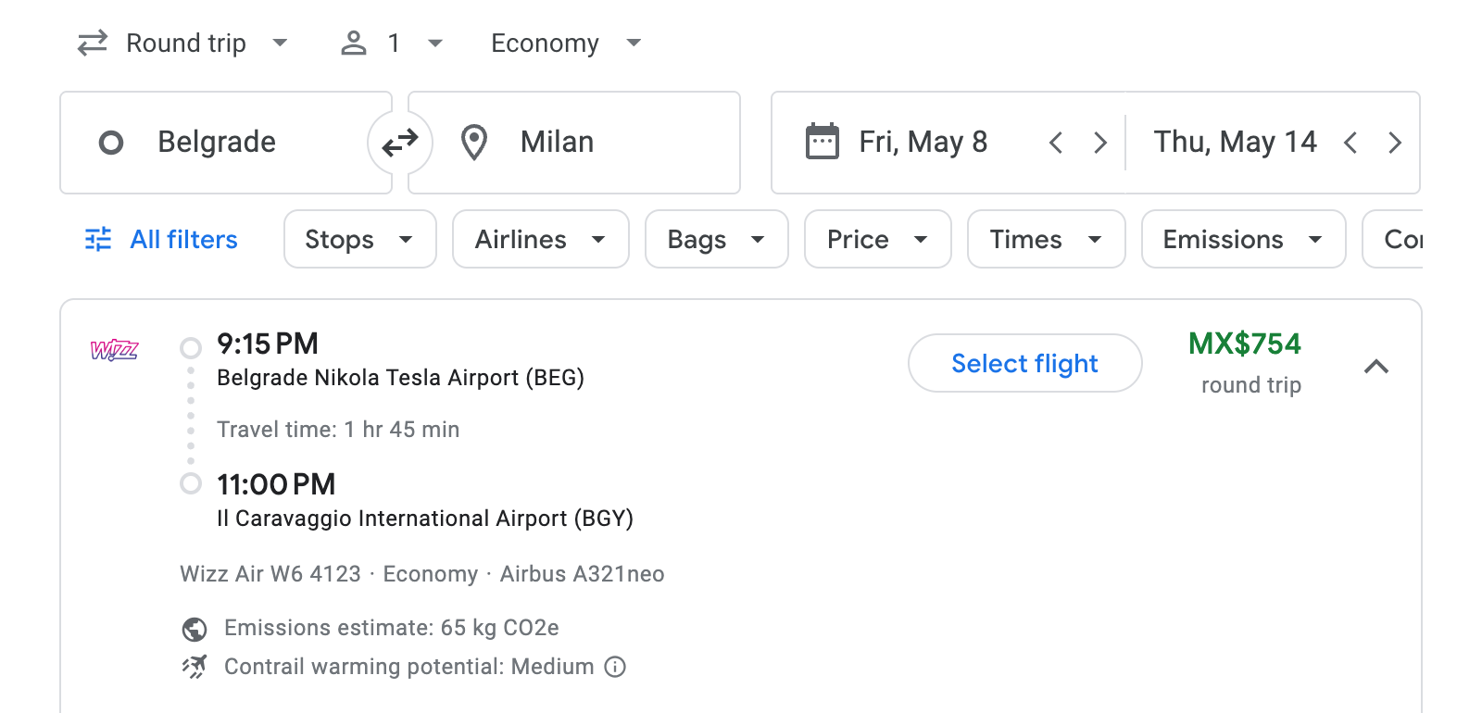
Task: Open the Round trip selector
Action: point(184,43)
